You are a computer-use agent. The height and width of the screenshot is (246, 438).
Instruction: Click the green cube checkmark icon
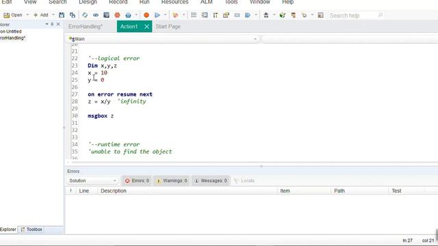click(x=283, y=15)
